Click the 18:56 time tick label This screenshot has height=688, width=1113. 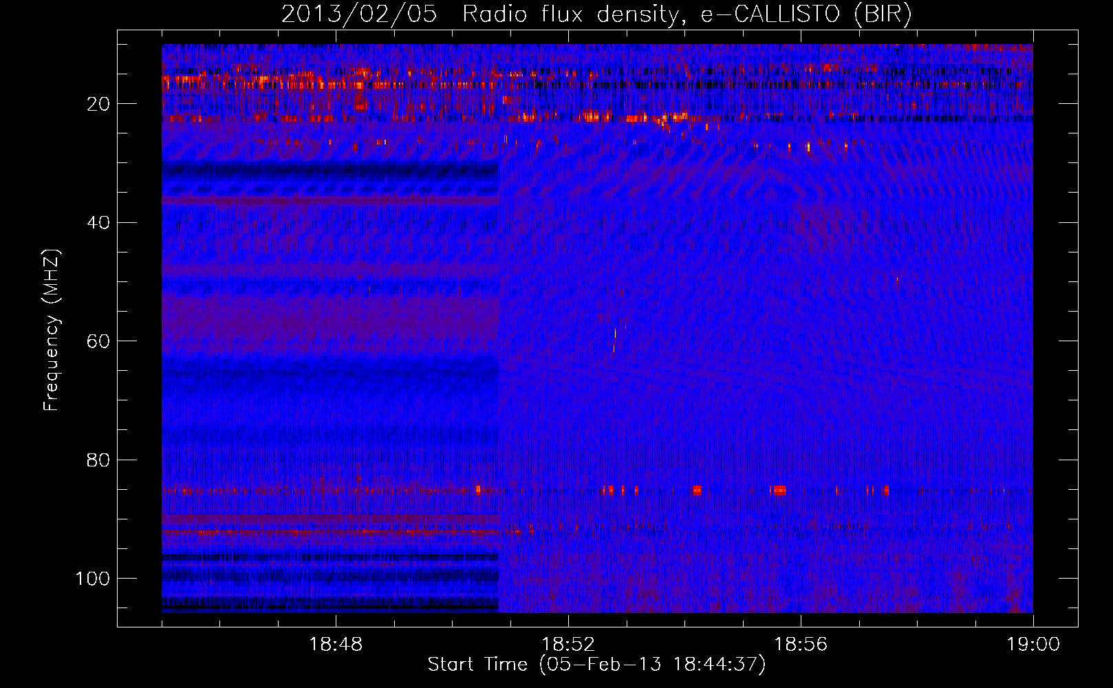point(801,645)
